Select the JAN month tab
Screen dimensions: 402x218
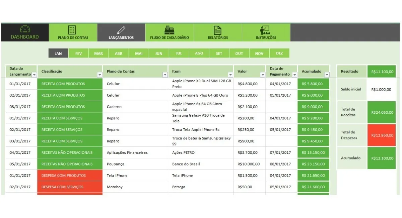(58, 53)
